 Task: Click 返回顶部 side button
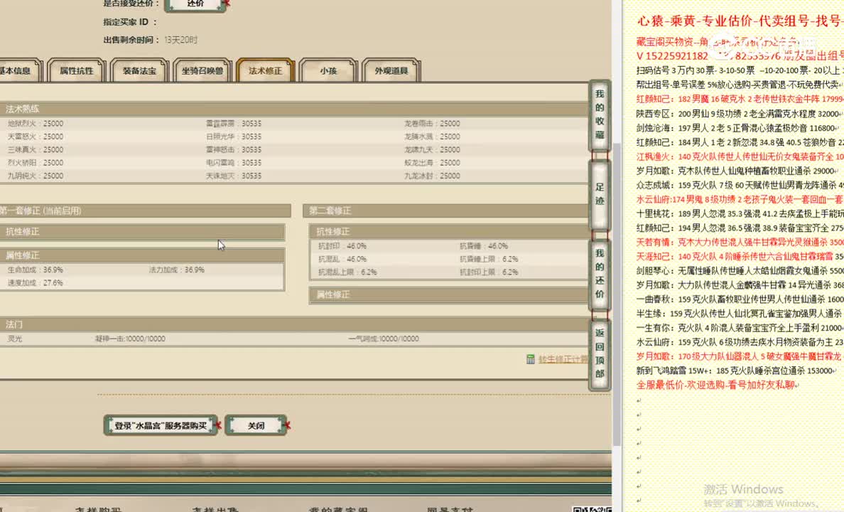[600, 353]
